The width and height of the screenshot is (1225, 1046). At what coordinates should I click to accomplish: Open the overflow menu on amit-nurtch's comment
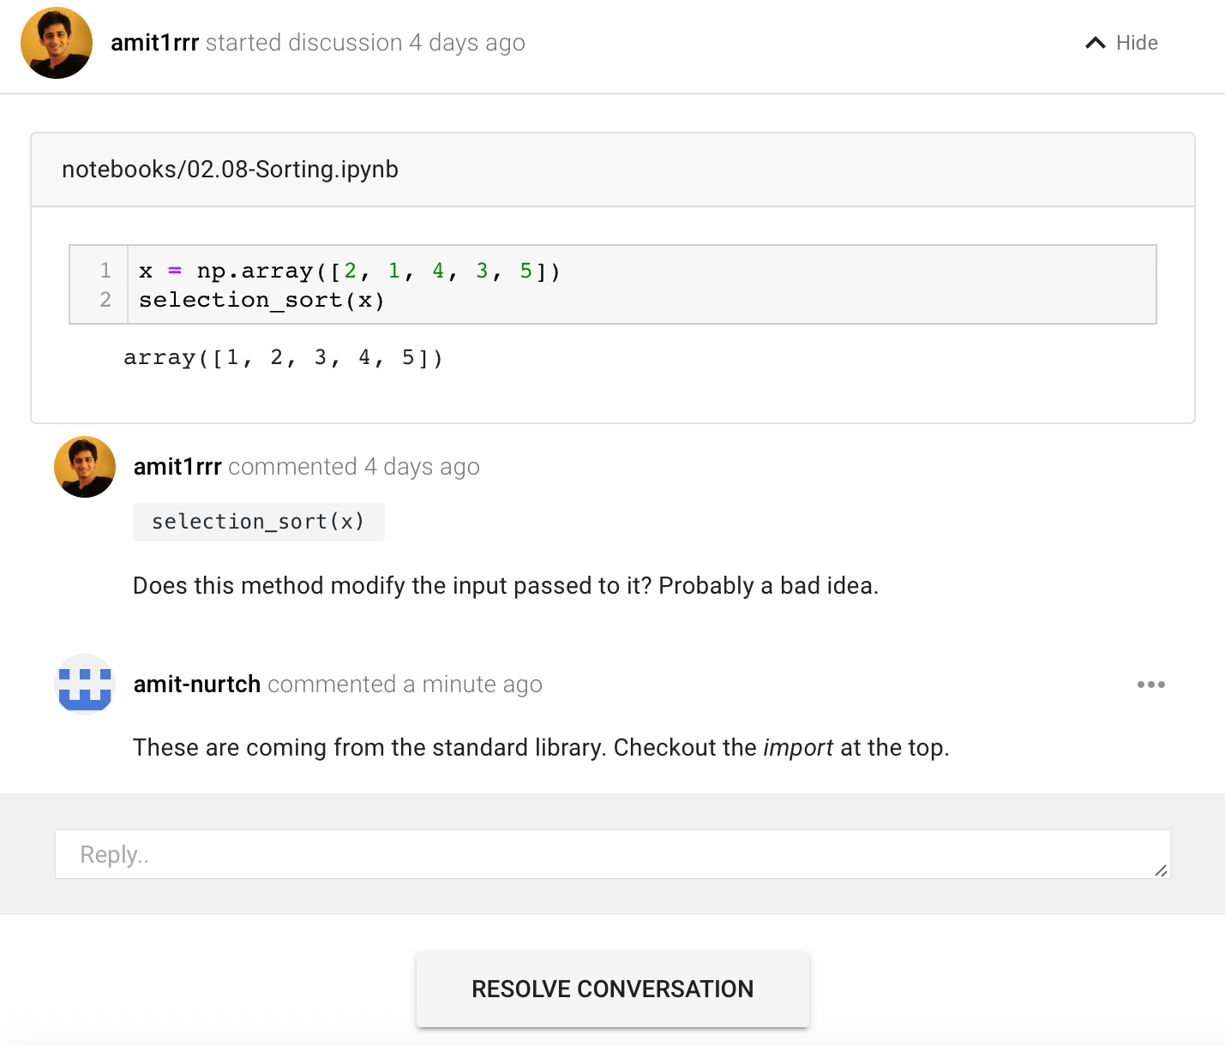tap(1150, 684)
